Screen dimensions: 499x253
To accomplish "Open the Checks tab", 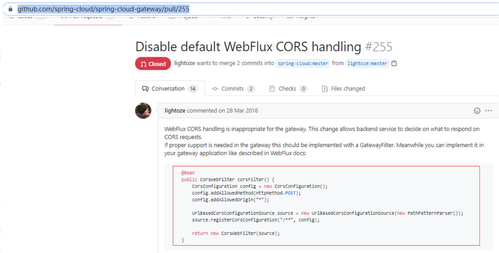I will (288, 89).
